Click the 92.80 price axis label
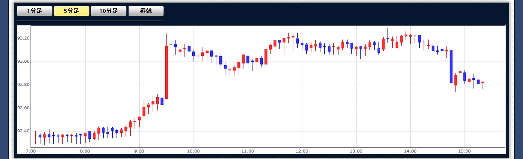 23,85
